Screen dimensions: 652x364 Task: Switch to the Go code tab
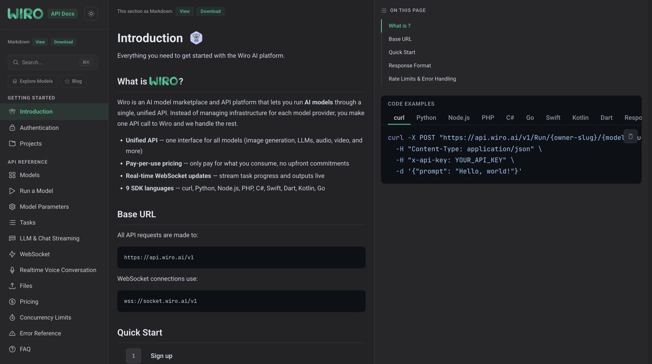530,118
